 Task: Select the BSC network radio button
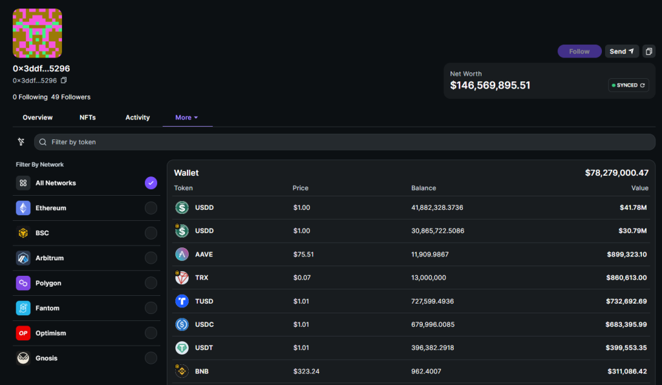tap(151, 233)
